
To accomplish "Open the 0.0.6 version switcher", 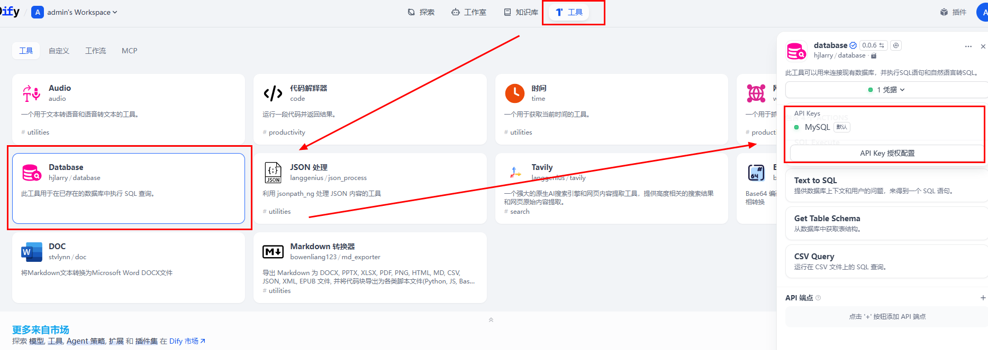I will 873,45.
